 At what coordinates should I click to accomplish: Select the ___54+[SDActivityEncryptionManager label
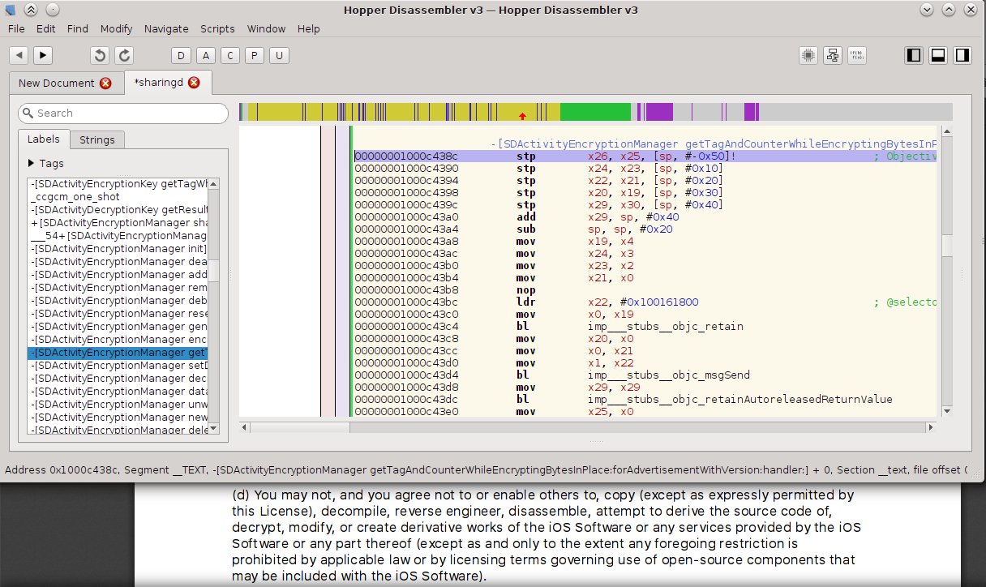pos(118,236)
